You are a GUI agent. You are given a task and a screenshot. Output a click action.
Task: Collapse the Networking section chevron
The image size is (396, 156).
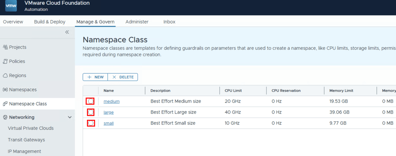(70, 117)
